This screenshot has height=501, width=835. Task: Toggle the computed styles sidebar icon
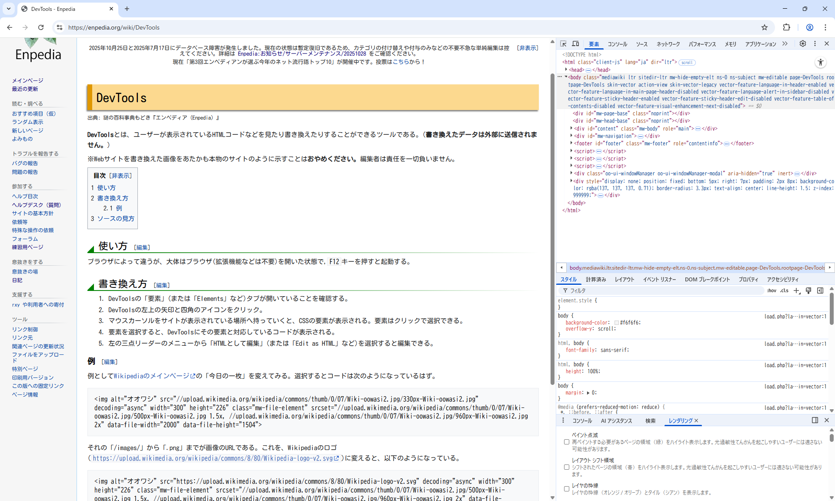tap(820, 291)
